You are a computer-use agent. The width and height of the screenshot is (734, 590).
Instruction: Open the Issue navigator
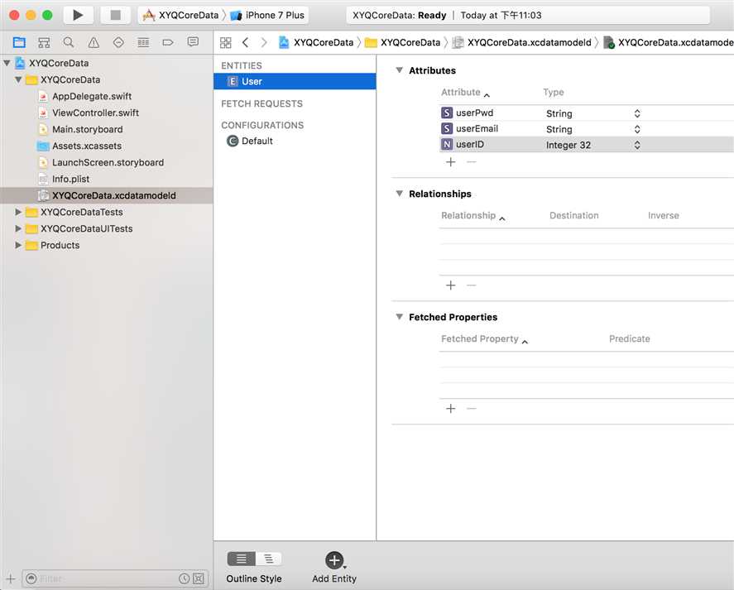94,42
